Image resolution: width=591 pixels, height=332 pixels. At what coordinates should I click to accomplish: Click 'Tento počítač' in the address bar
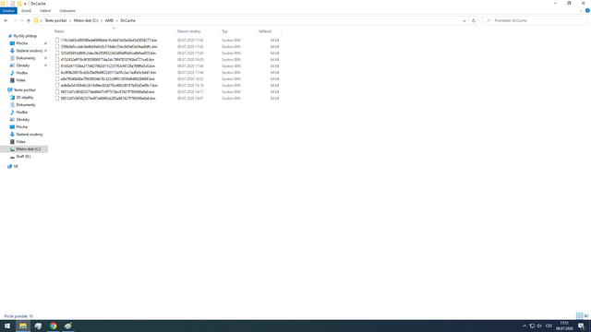pos(55,20)
